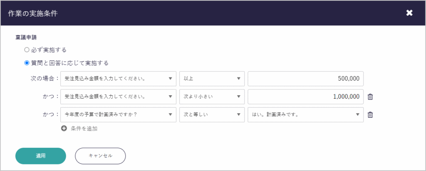The height and width of the screenshot is (171, 426).
Task: Select the 必ず実施する radio option
Action: [27, 50]
